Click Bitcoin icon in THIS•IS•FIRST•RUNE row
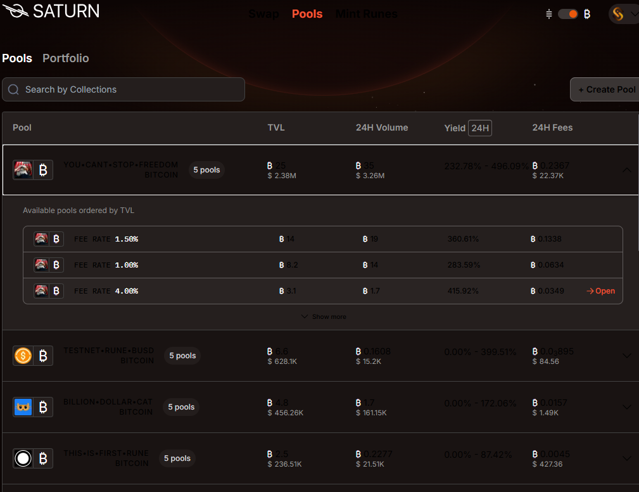The width and height of the screenshot is (639, 492). pos(43,458)
